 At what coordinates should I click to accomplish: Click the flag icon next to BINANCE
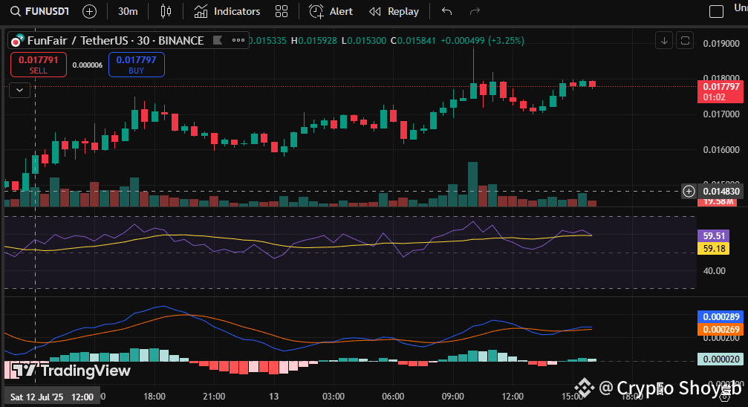[216, 40]
